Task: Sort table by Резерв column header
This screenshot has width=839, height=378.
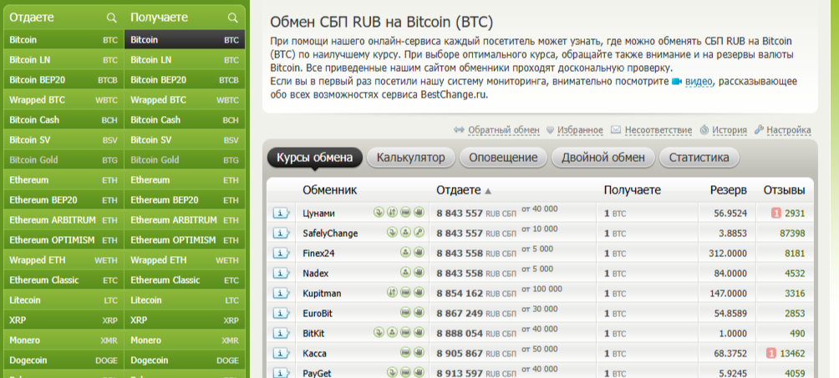Action: tap(728, 189)
